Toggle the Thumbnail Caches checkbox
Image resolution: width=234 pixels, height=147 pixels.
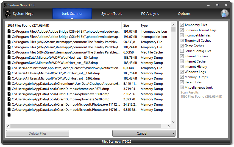coord(182,41)
